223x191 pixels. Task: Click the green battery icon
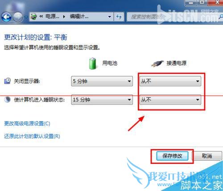click(x=93, y=64)
